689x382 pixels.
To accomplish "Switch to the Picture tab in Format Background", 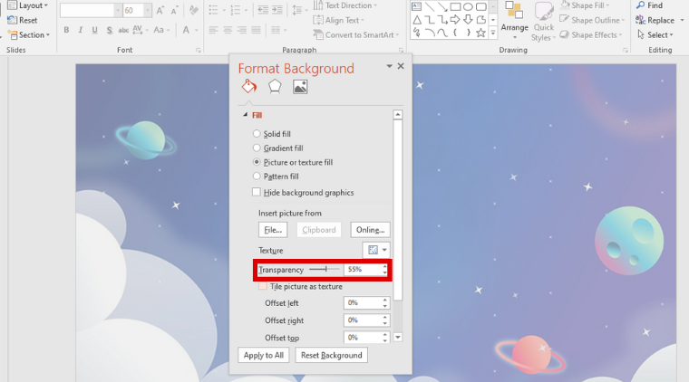I will tap(300, 87).
